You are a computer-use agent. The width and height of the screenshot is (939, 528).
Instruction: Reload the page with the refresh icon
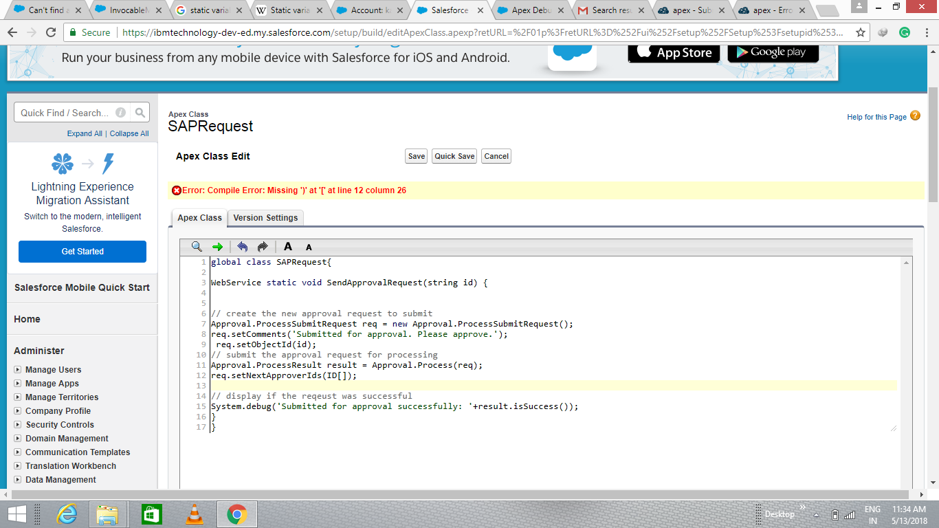pos(50,32)
